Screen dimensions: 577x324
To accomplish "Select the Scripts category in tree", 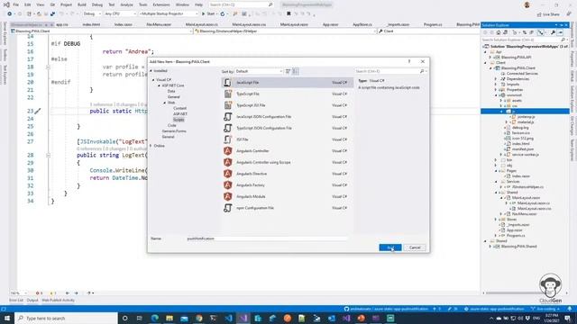I will coord(179,120).
